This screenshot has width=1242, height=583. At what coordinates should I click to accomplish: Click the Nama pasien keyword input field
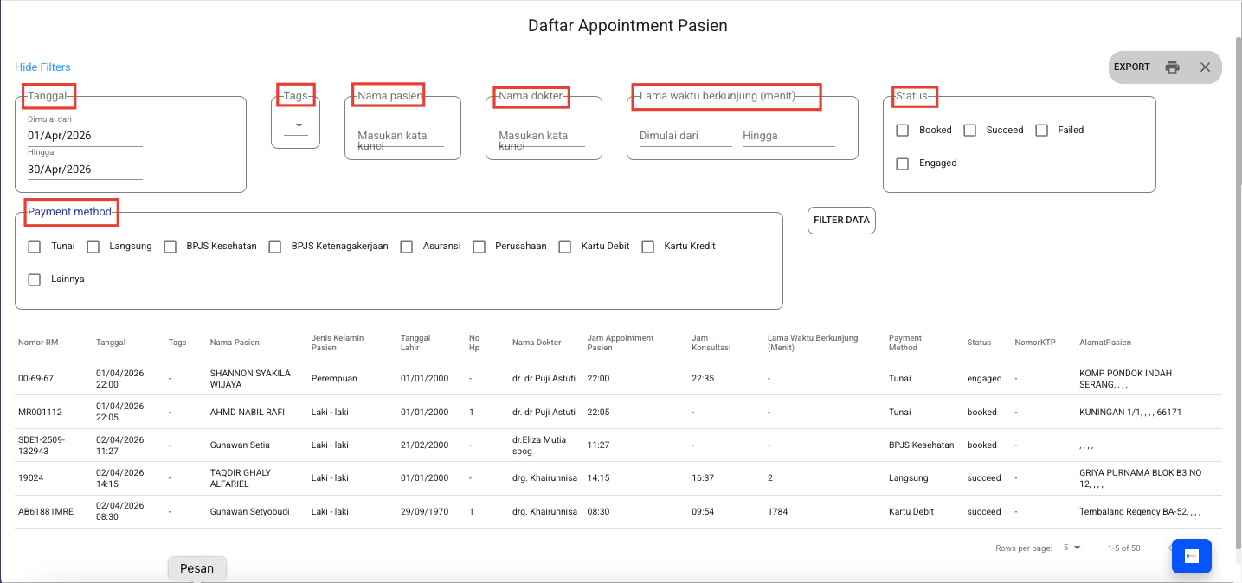(401, 137)
